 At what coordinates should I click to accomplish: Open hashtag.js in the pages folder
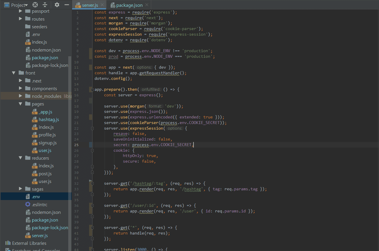click(x=49, y=120)
